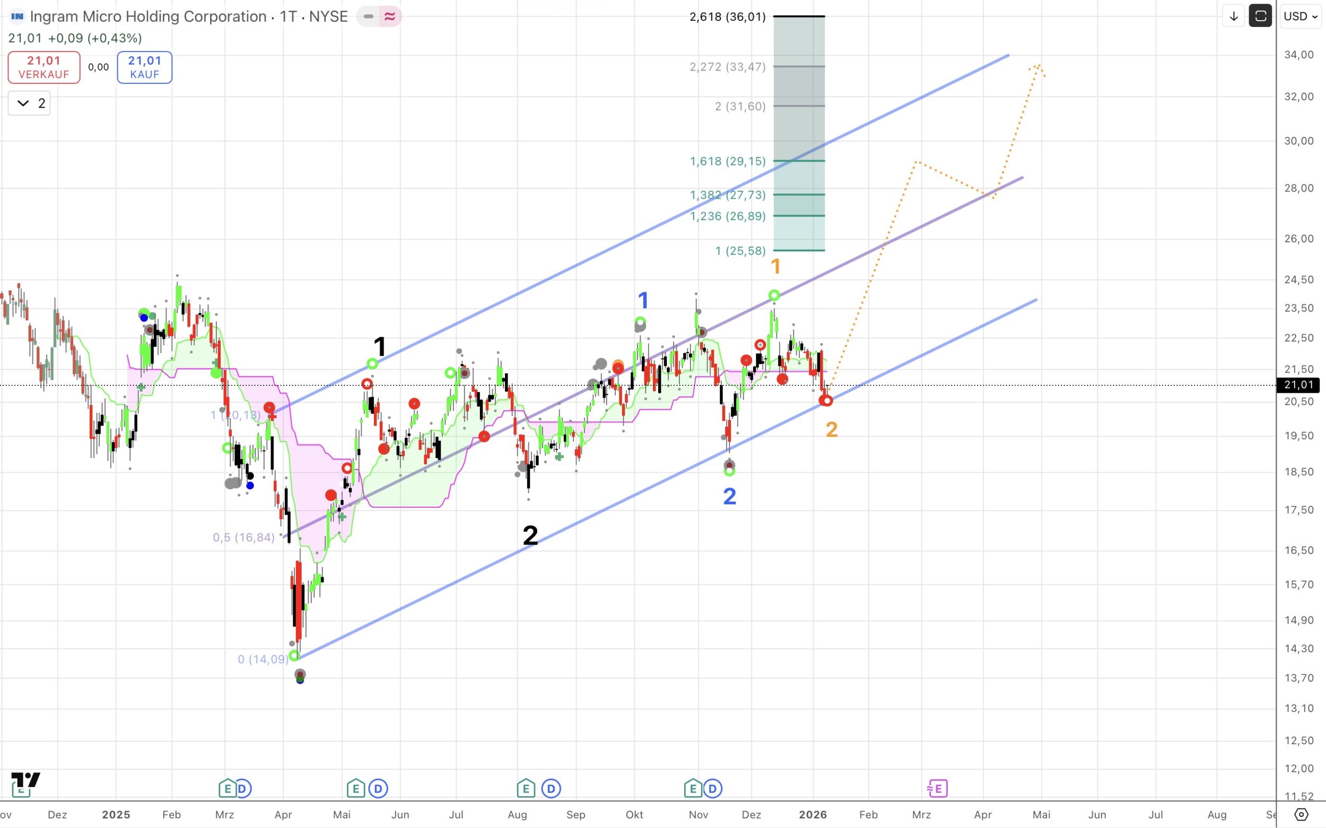The image size is (1326, 828).
Task: Click the August earnings E marker
Action: tap(526, 789)
